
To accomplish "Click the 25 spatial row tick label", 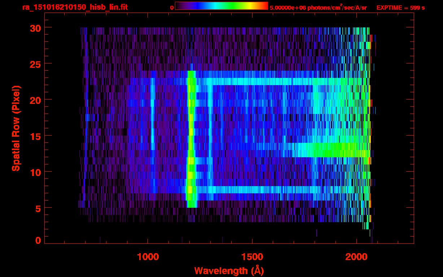I will (x=35, y=64).
